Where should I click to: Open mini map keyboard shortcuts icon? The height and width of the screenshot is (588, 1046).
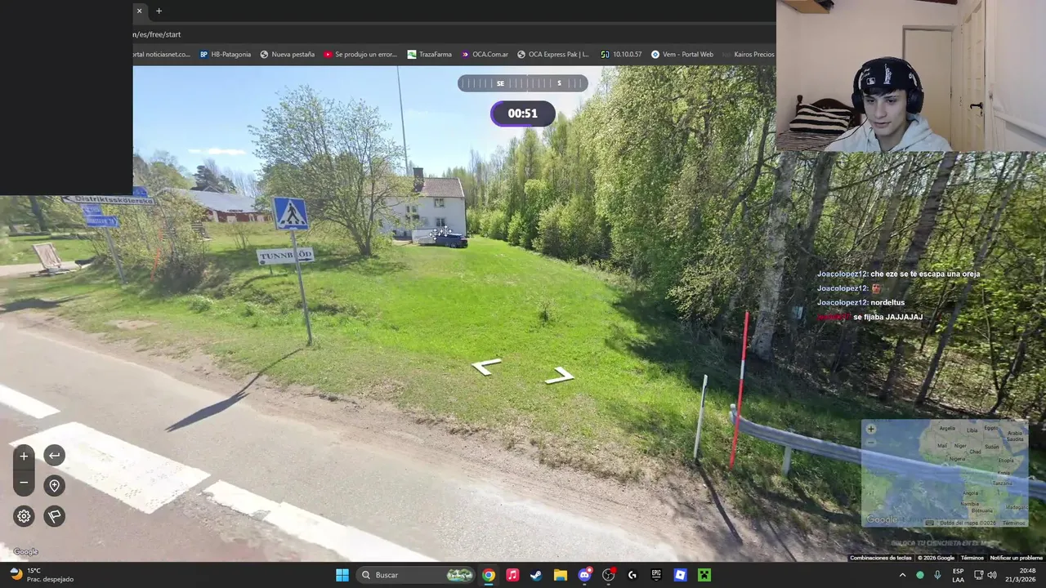pos(929,523)
